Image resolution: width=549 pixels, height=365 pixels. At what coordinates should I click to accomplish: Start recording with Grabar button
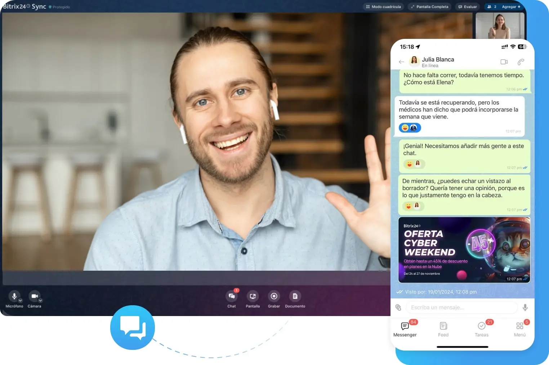(x=274, y=296)
